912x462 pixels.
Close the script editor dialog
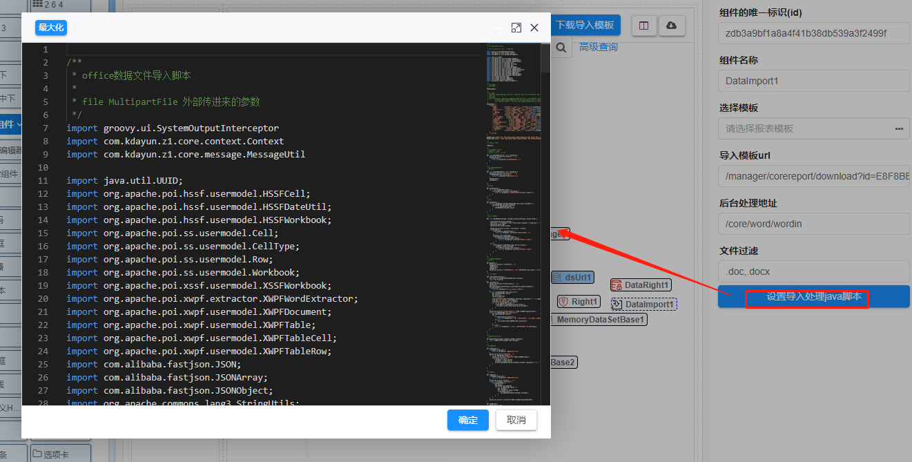(x=534, y=28)
